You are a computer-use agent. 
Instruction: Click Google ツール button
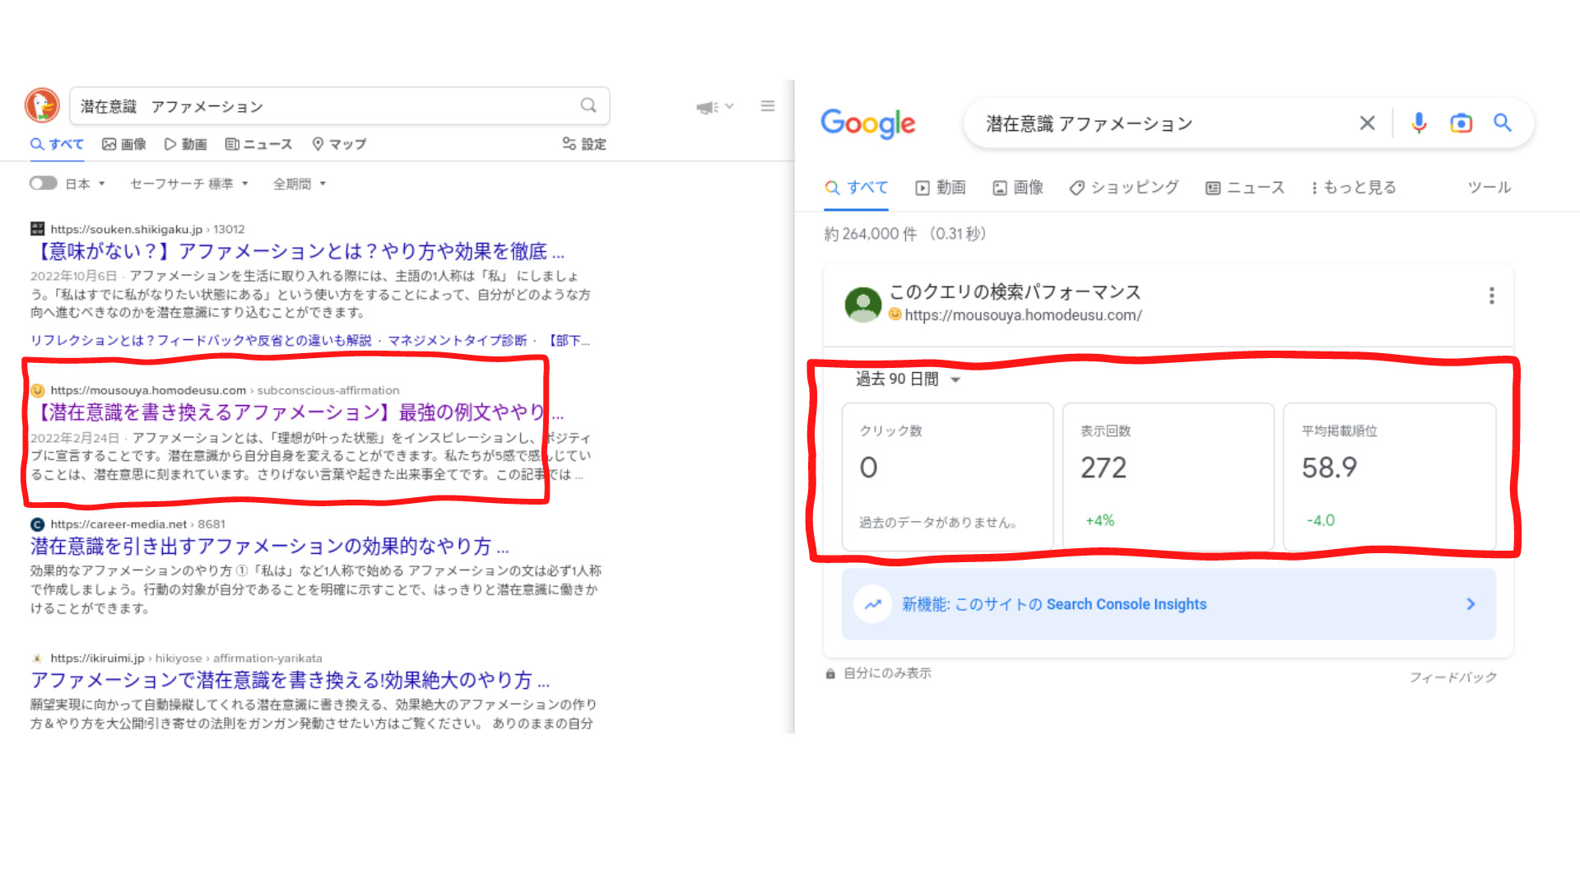(x=1489, y=188)
